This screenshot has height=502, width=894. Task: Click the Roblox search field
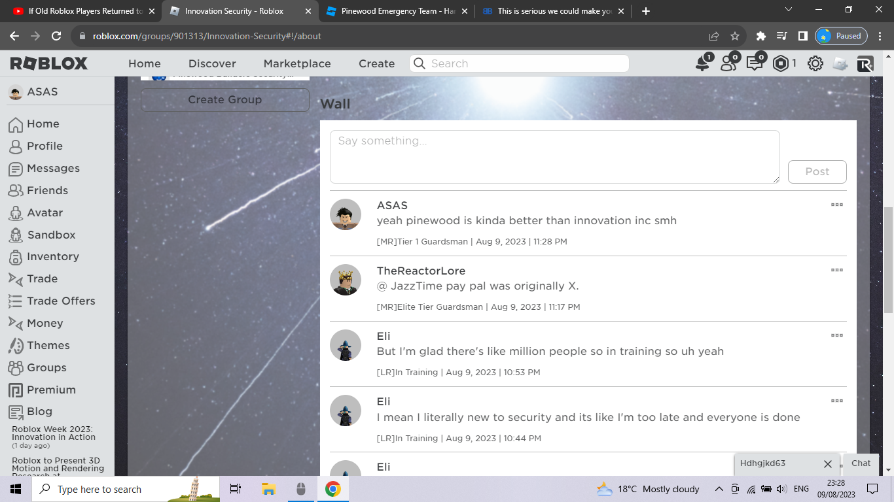519,63
